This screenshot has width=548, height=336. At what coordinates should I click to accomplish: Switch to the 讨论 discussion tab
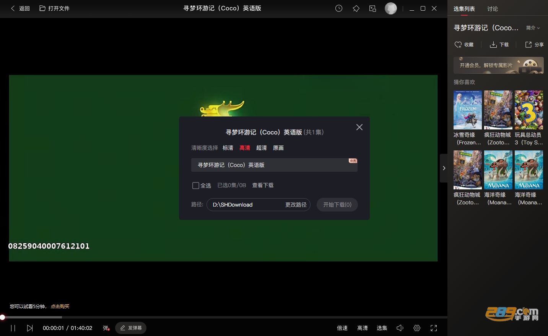pyautogui.click(x=493, y=9)
